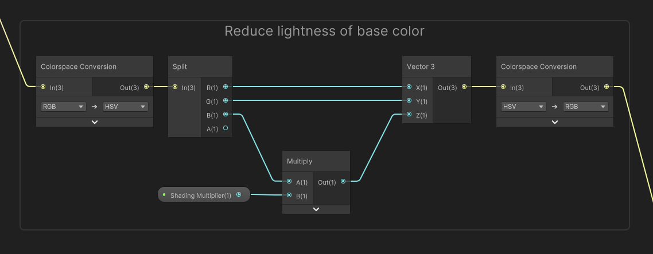
Task: Open the HSV target dropdown on left conversion node
Action: tap(125, 107)
